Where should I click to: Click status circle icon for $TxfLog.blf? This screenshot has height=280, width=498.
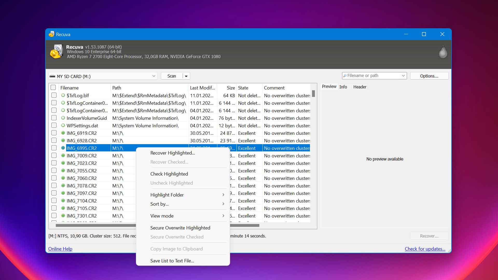pos(63,95)
